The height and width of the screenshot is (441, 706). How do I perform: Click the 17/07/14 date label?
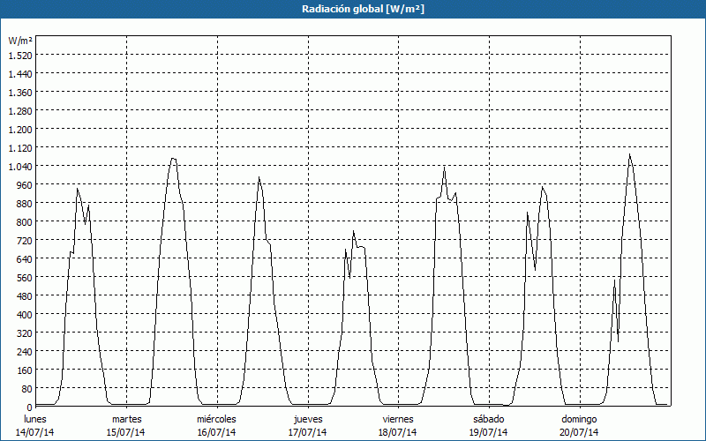tap(308, 432)
